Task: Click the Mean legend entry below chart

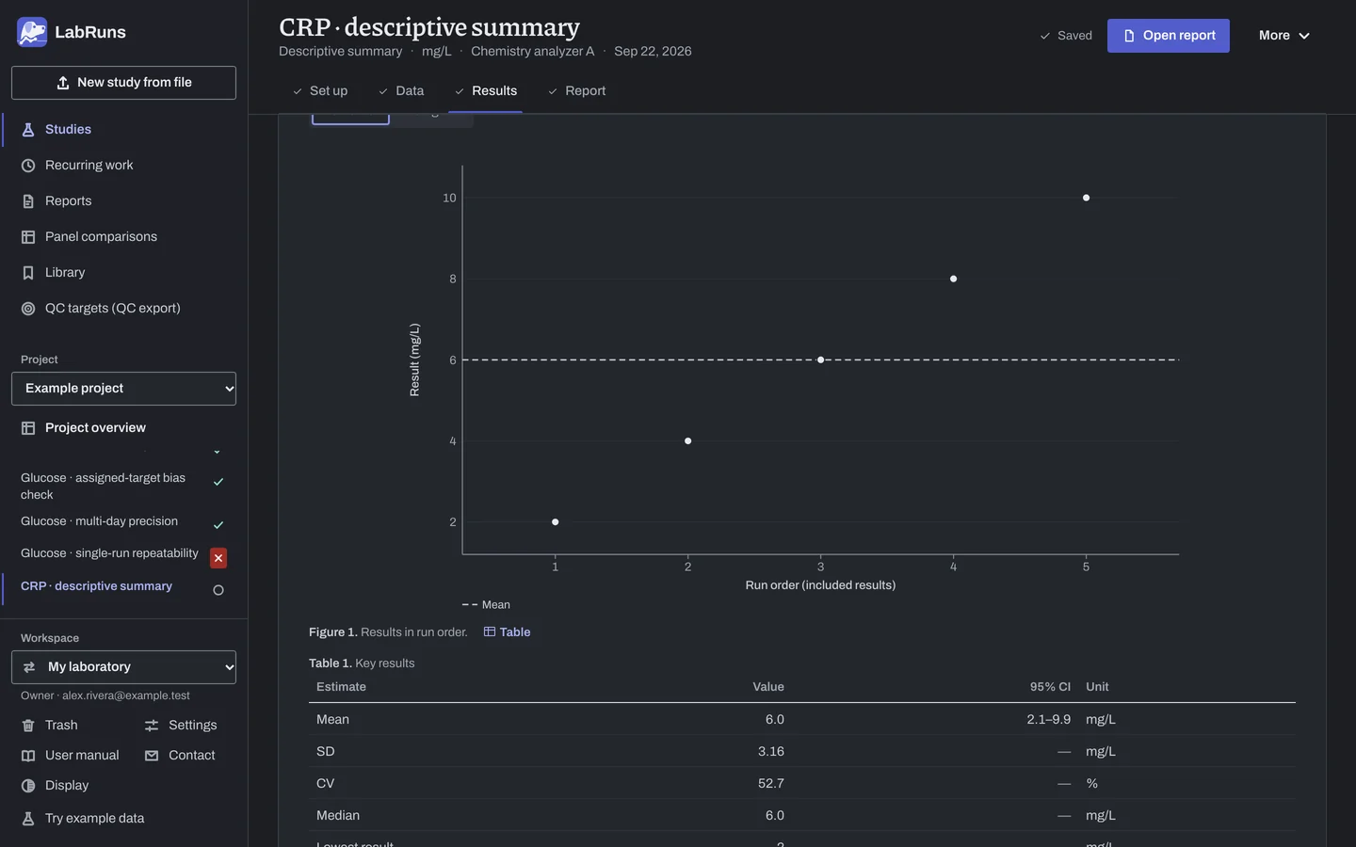Action: (x=486, y=605)
